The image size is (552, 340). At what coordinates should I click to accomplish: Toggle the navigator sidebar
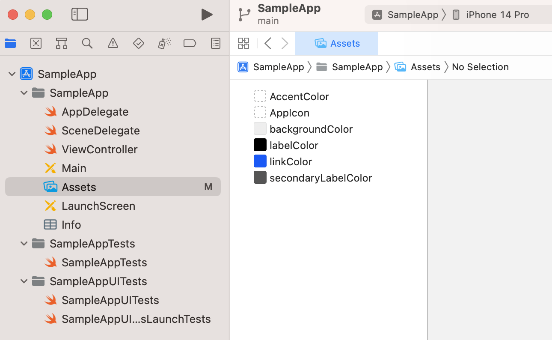point(80,15)
